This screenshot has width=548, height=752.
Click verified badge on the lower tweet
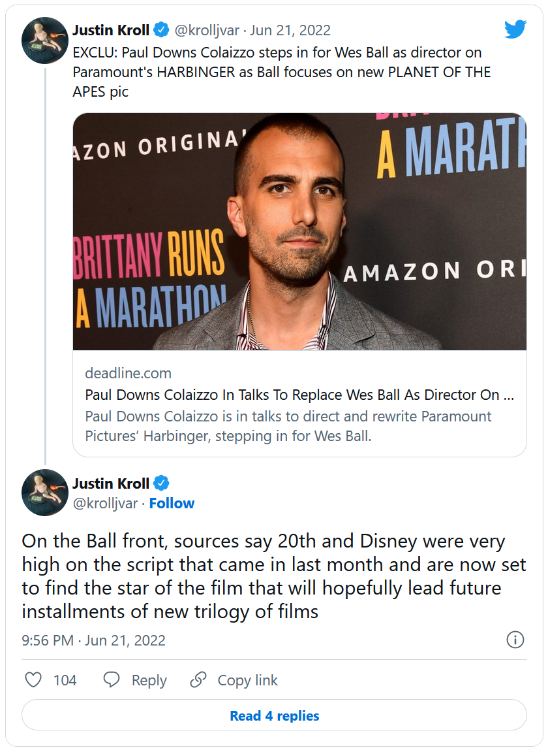tap(161, 483)
